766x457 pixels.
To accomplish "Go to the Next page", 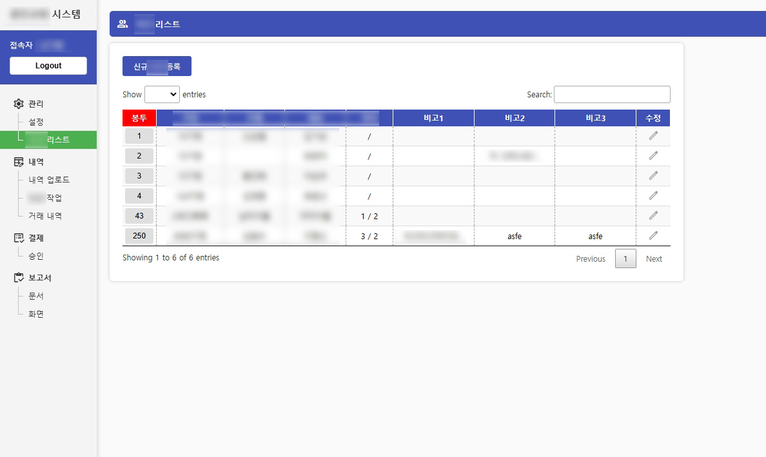I will (x=654, y=258).
